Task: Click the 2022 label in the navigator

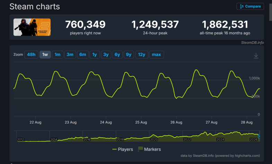Action: click(x=187, y=139)
